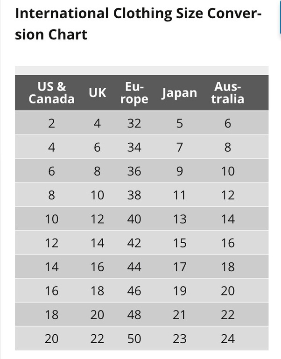Select the Australia column header

tap(228, 93)
